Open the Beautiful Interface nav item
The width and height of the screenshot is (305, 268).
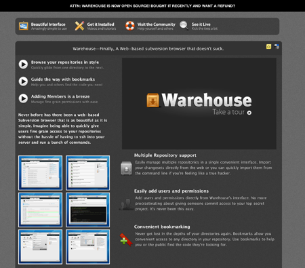43,26
